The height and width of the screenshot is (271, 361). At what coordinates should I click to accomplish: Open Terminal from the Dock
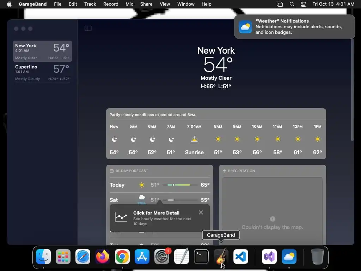click(x=201, y=257)
